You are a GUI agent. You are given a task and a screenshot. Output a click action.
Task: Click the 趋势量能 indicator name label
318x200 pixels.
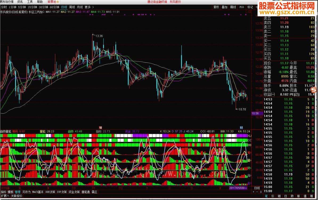(6, 131)
